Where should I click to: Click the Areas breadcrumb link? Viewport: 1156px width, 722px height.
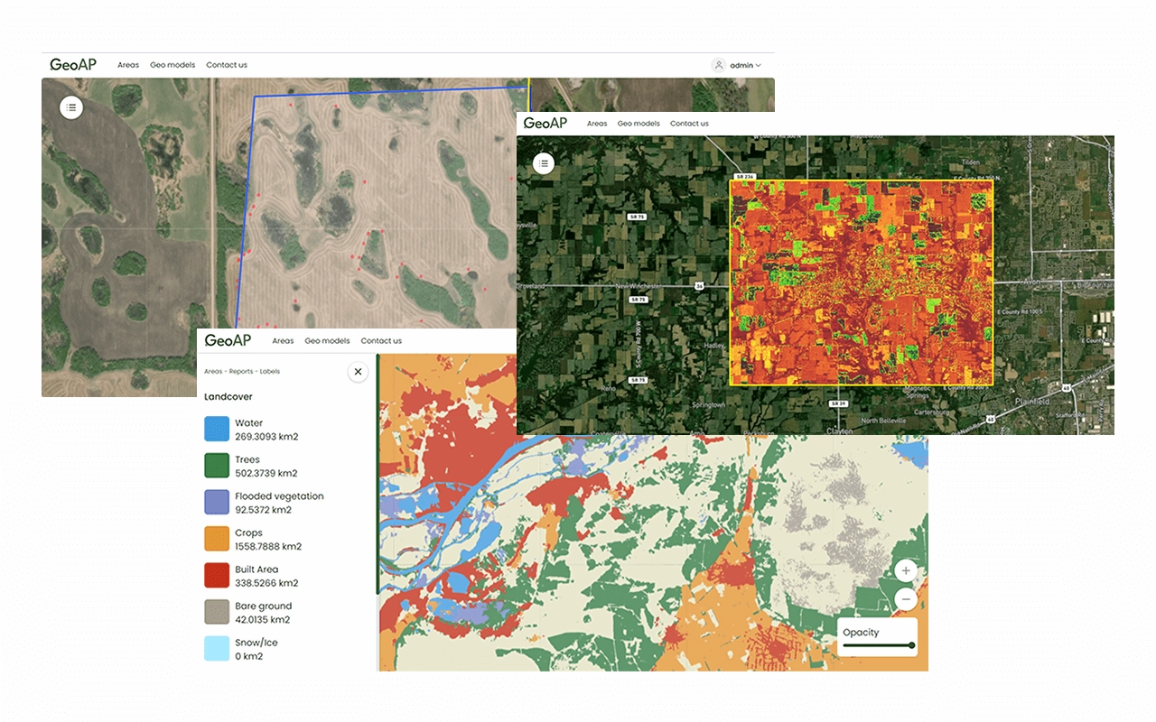point(213,372)
